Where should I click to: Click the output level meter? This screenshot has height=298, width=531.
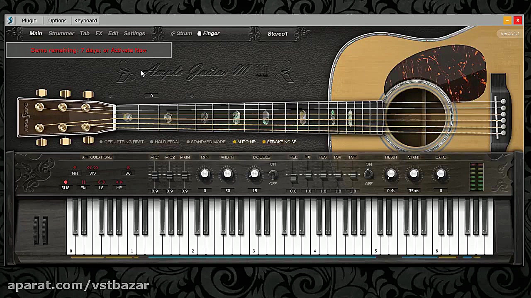[477, 177]
